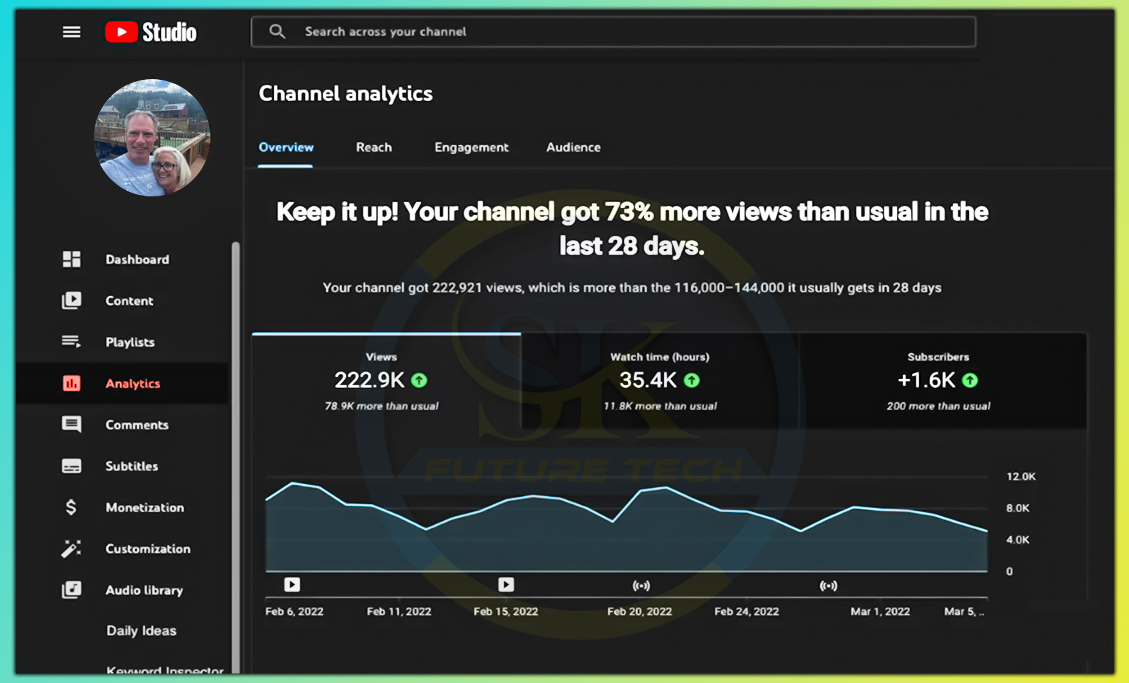Open the hamburger navigation menu
This screenshot has height=683, width=1129.
tap(72, 32)
